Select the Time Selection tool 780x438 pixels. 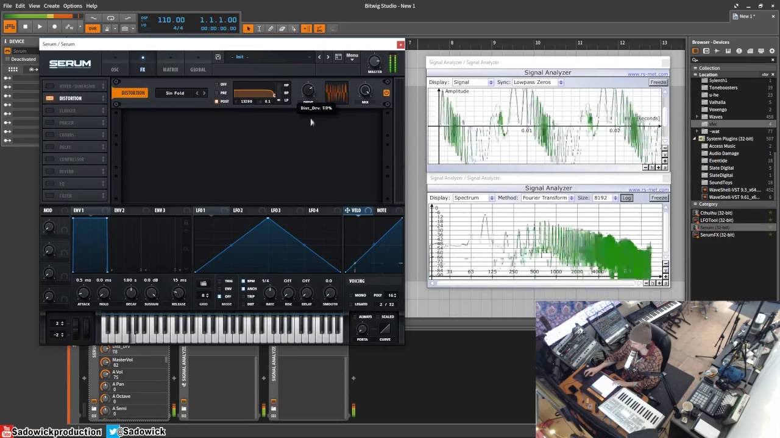(x=259, y=29)
